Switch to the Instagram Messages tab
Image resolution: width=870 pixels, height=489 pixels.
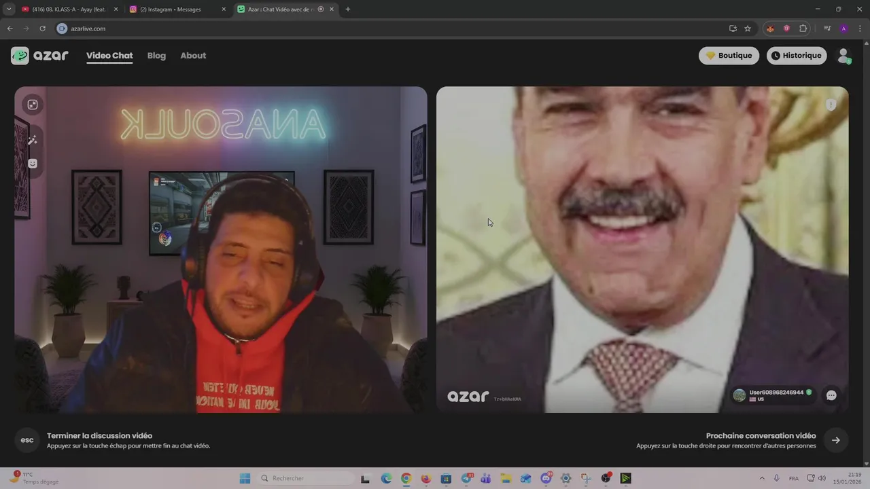point(178,10)
